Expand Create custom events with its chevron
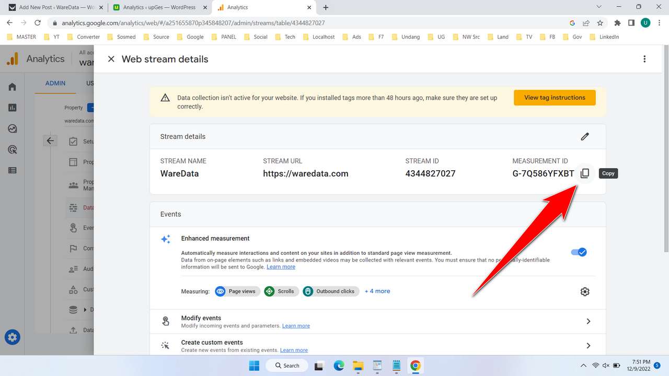669x376 pixels. 588,345
